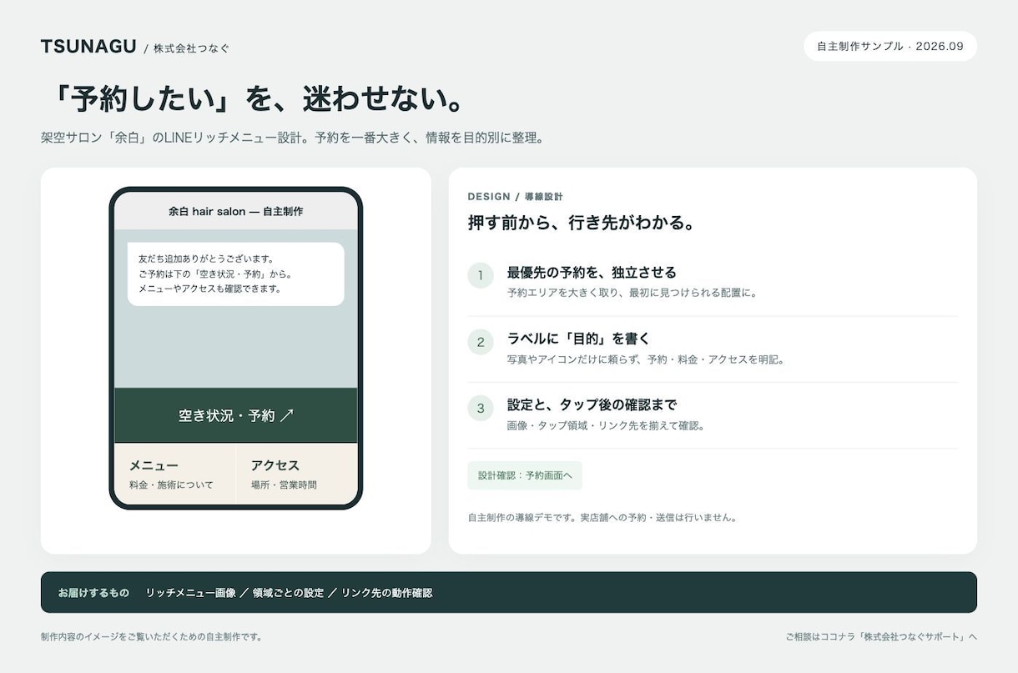Click the リッチメニュー画像 item in dark bar

(x=191, y=593)
